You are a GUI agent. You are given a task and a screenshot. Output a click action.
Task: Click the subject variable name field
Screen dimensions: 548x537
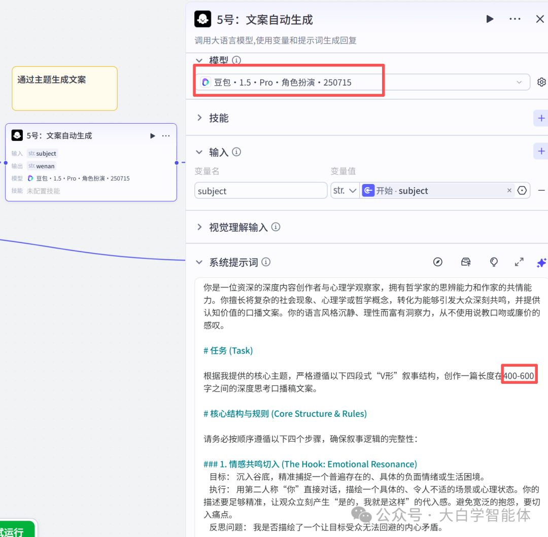click(261, 191)
